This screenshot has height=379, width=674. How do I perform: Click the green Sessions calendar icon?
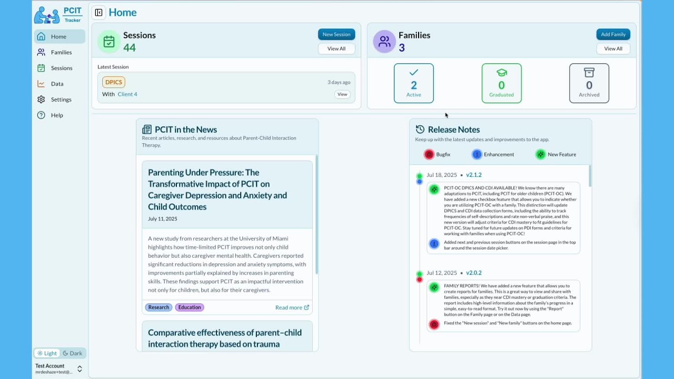tap(109, 42)
